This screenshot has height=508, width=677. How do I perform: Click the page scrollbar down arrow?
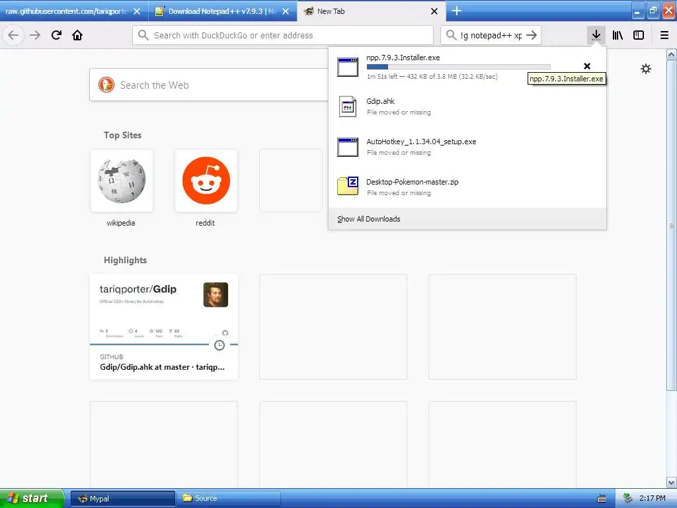672,482
